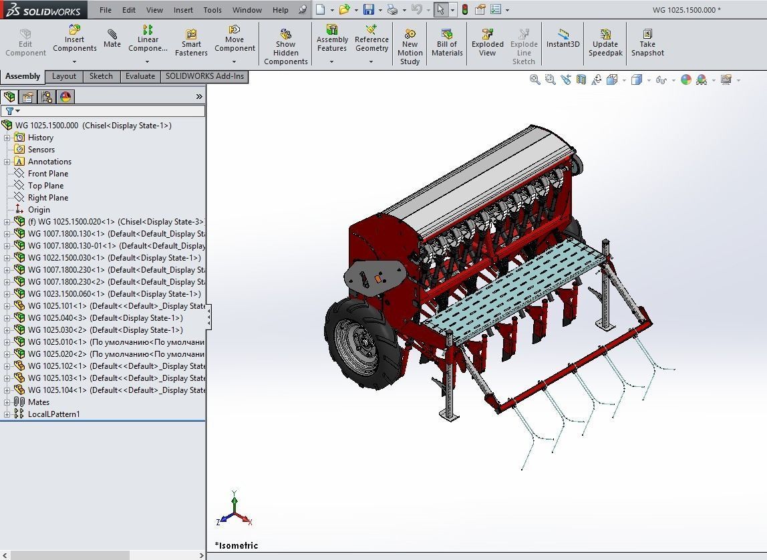Open the Edit menu

(129, 10)
